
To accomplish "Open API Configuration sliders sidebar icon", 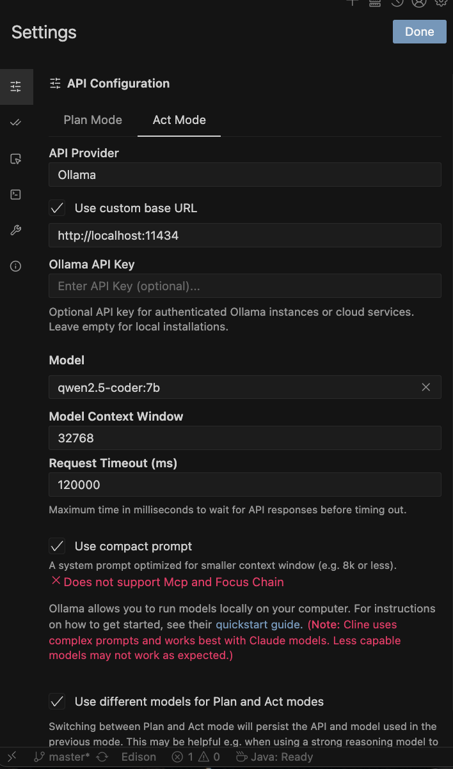I will pos(16,86).
